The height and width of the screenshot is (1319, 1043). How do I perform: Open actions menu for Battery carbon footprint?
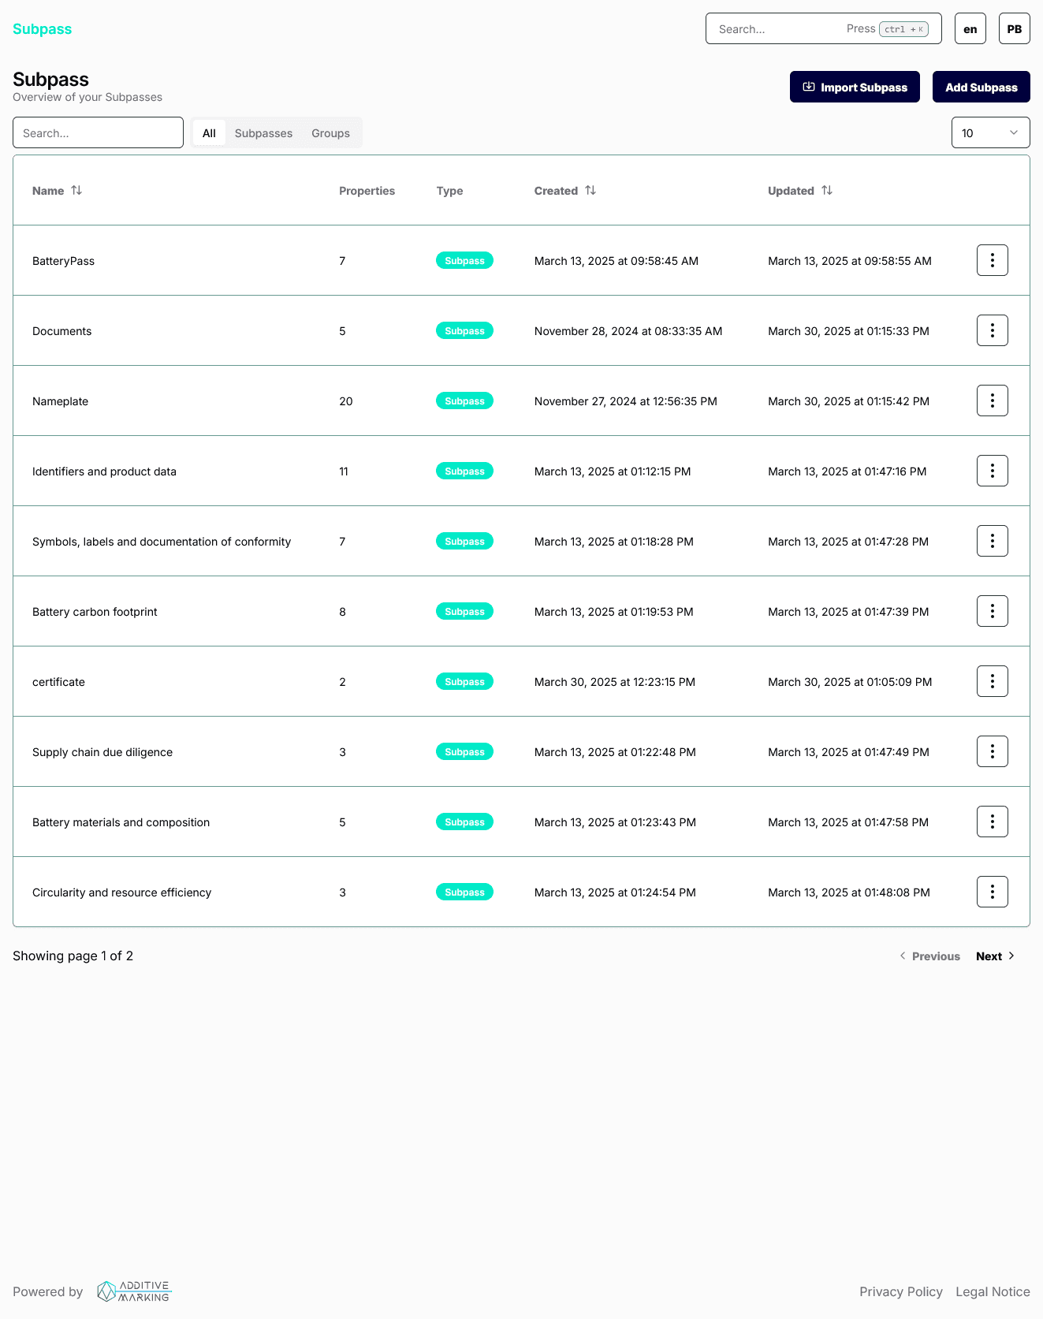(x=992, y=611)
